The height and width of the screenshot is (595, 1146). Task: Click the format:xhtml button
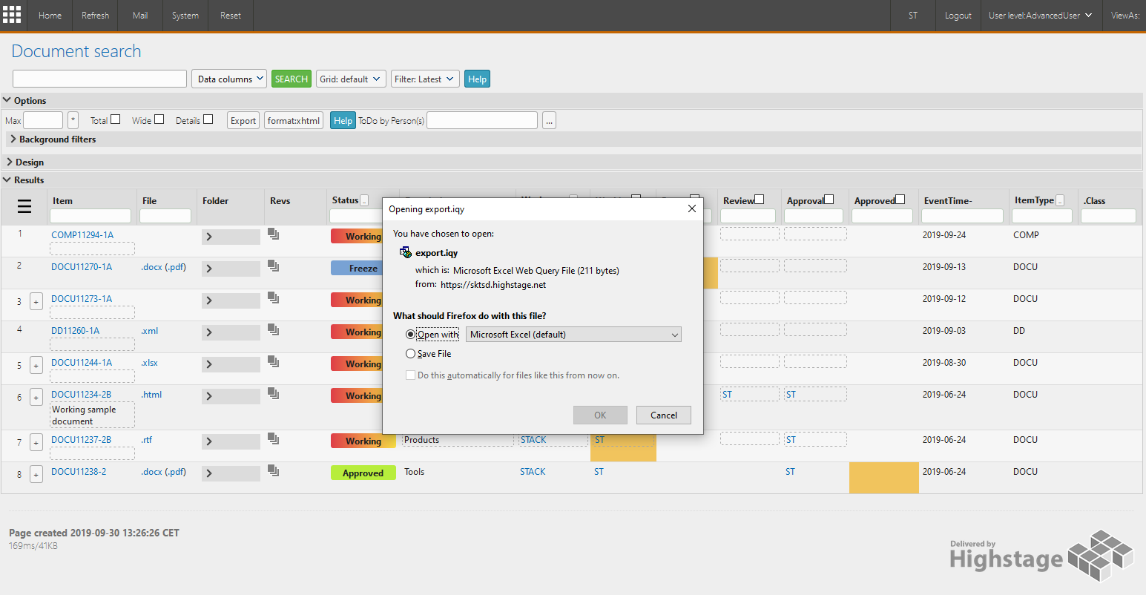click(294, 120)
